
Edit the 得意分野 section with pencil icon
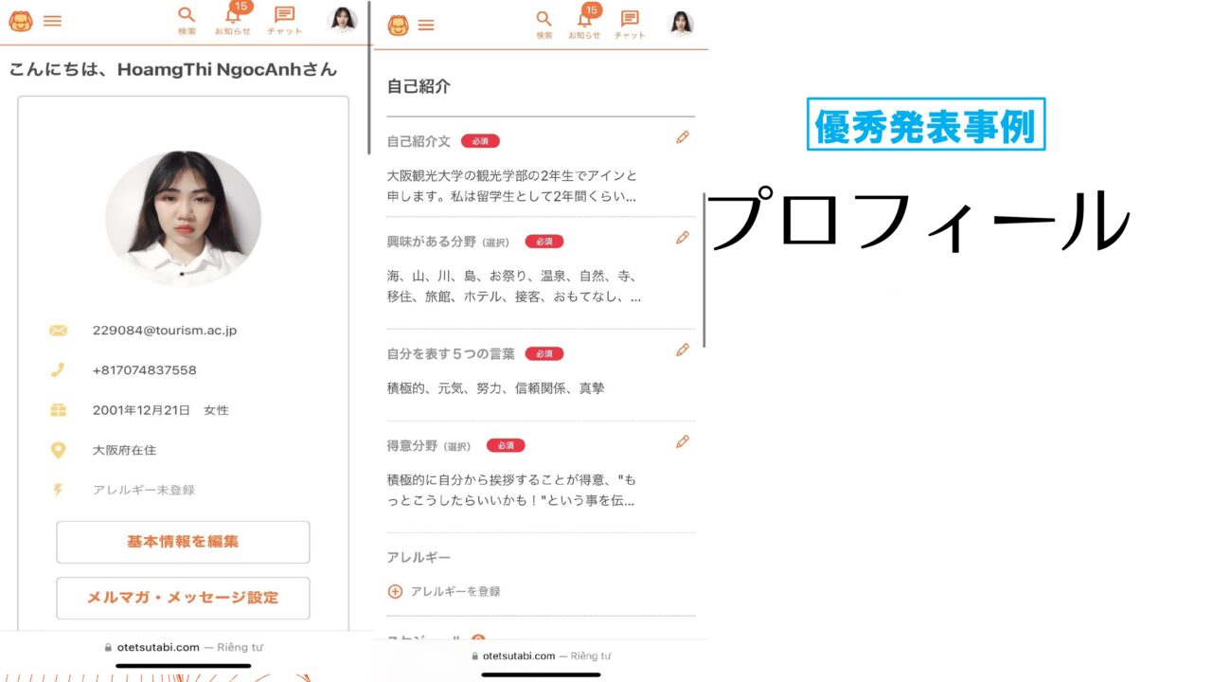tap(683, 441)
